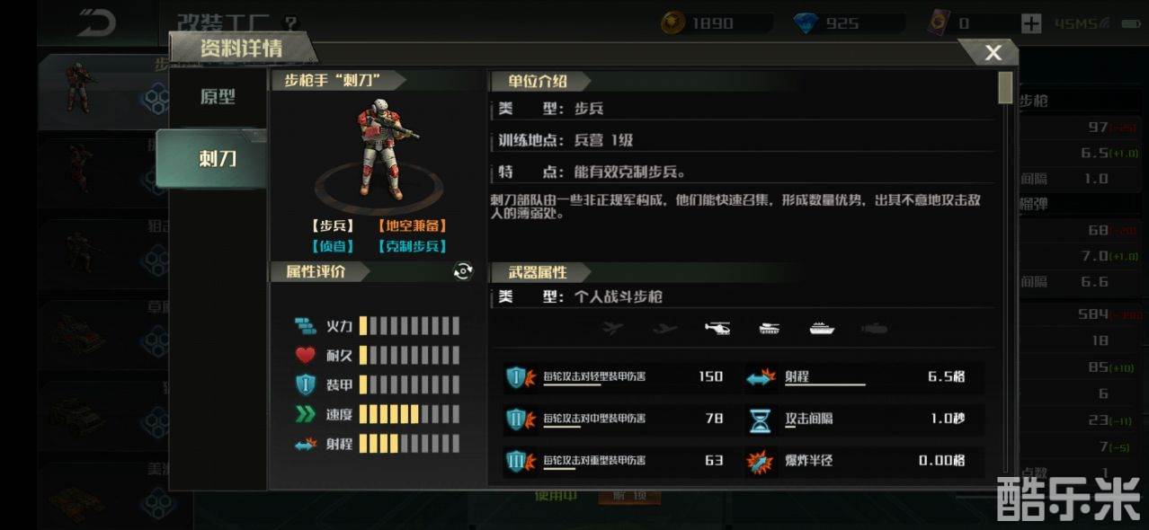Switch to the 原型 tab
The image size is (1149, 530).
click(218, 97)
